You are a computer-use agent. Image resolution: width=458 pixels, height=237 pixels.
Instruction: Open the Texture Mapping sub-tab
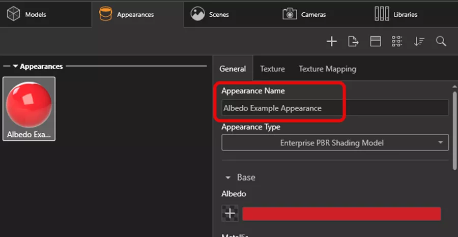(327, 69)
